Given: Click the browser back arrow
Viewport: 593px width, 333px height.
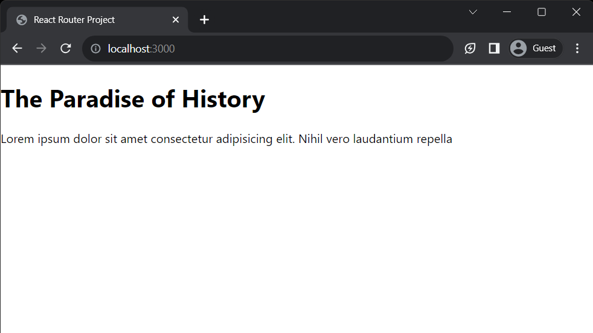Looking at the screenshot, I should 17,48.
